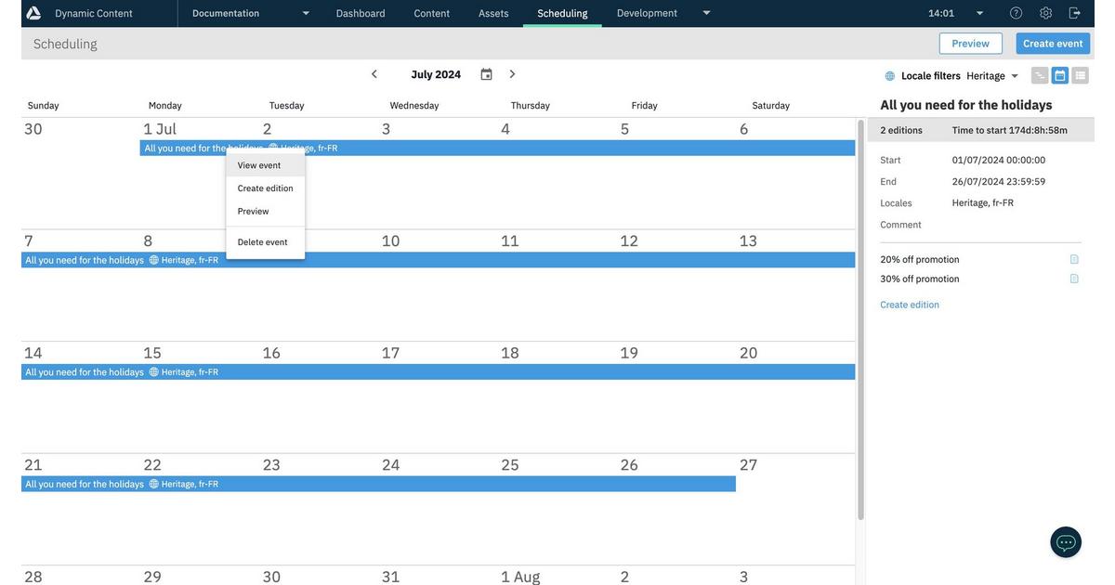Click the July 2024 month label
The height and width of the screenshot is (585, 1115).
pyautogui.click(x=436, y=74)
